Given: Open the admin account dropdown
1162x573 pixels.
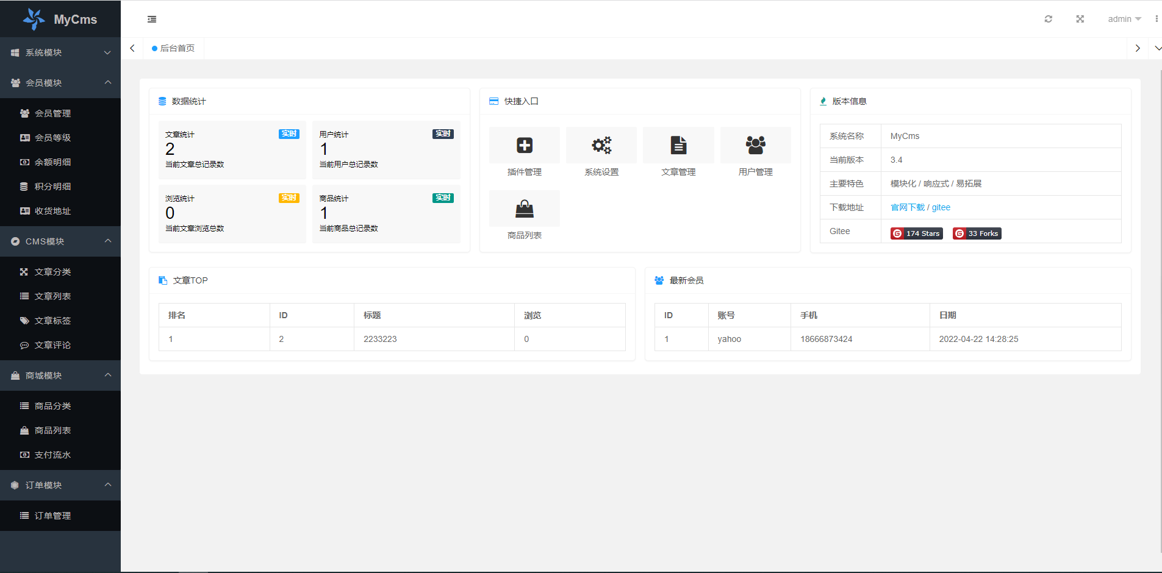Looking at the screenshot, I should tap(1123, 19).
